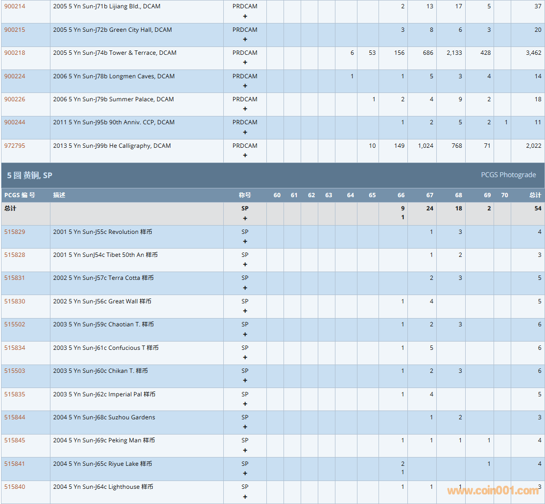Open PCGS number 515829 link
Image resolution: width=545 pixels, height=504 pixels.
pos(15,232)
